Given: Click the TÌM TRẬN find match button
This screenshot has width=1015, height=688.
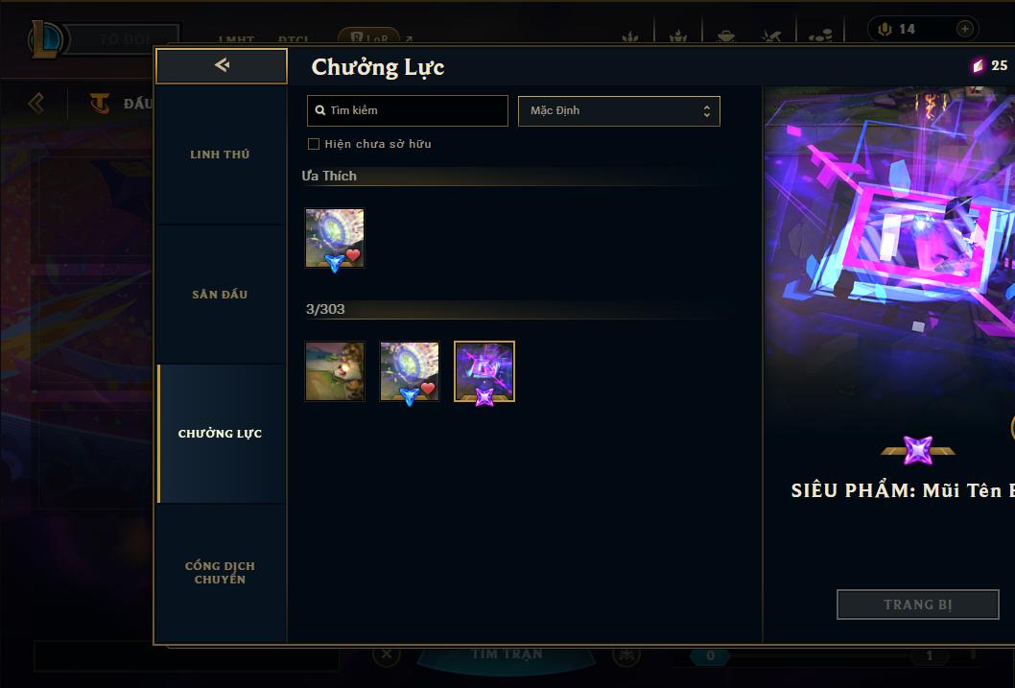Looking at the screenshot, I should (x=507, y=654).
